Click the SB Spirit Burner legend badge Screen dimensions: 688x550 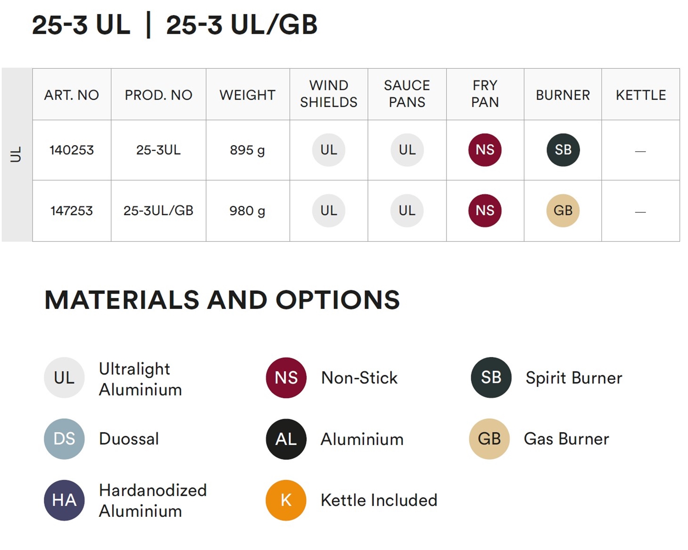coord(491,377)
